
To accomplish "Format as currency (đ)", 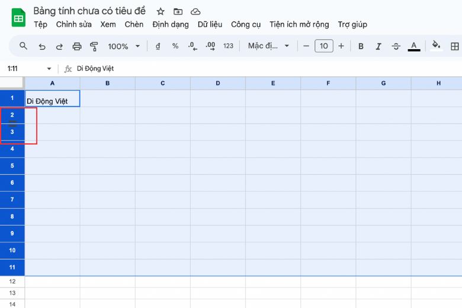I will (158, 46).
